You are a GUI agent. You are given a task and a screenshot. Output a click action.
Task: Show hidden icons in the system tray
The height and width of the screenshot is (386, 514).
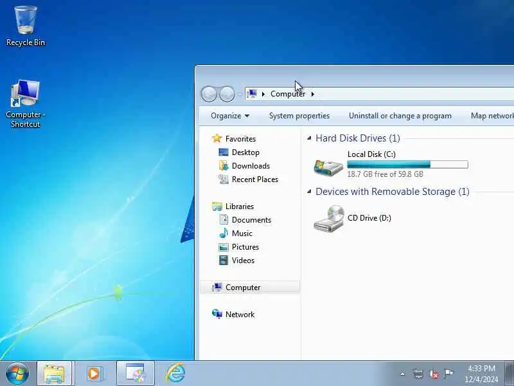403,374
